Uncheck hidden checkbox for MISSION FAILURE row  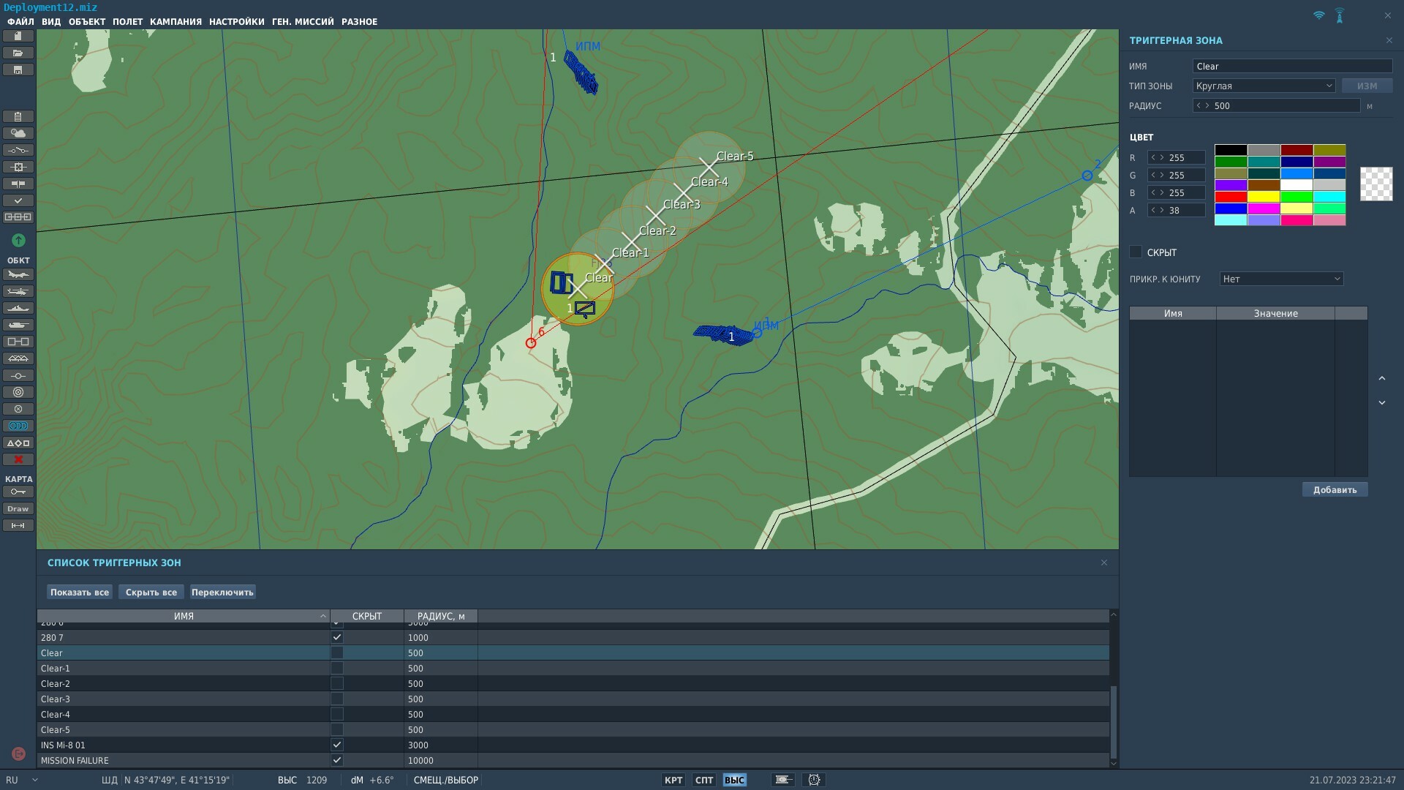point(336,760)
